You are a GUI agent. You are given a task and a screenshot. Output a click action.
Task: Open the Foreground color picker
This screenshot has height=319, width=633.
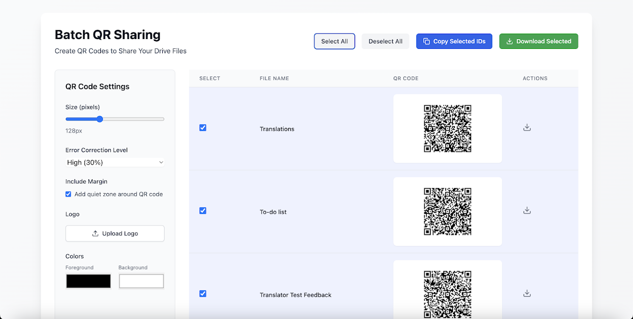(89, 281)
